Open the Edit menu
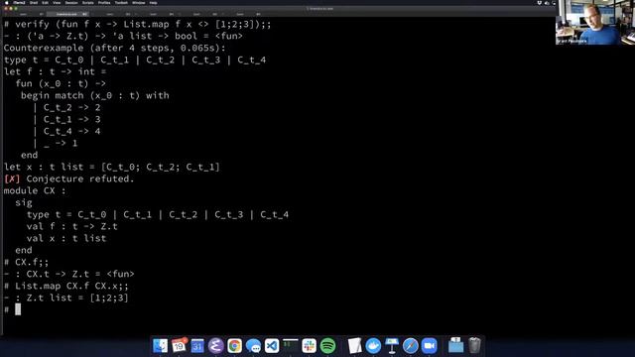Viewport: 635px width, 357px height. pos(45,2)
